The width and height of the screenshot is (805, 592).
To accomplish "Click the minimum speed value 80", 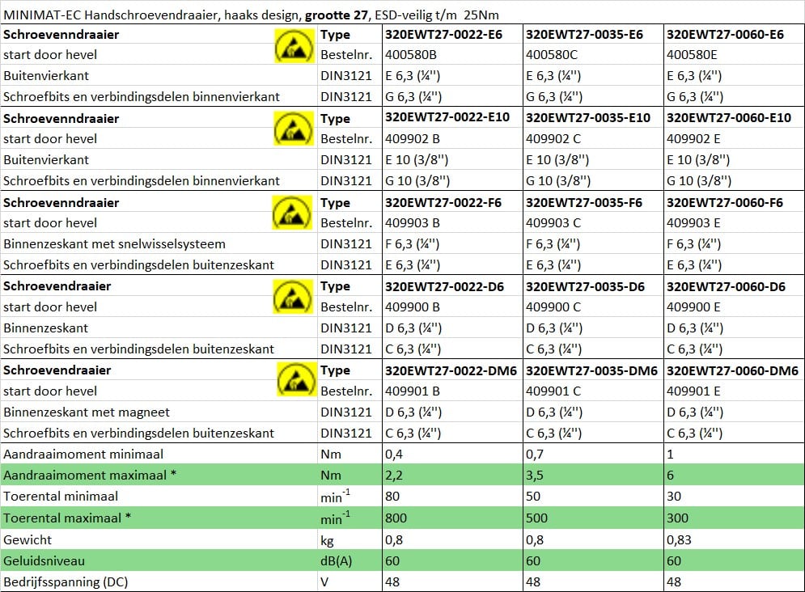I will coord(392,496).
